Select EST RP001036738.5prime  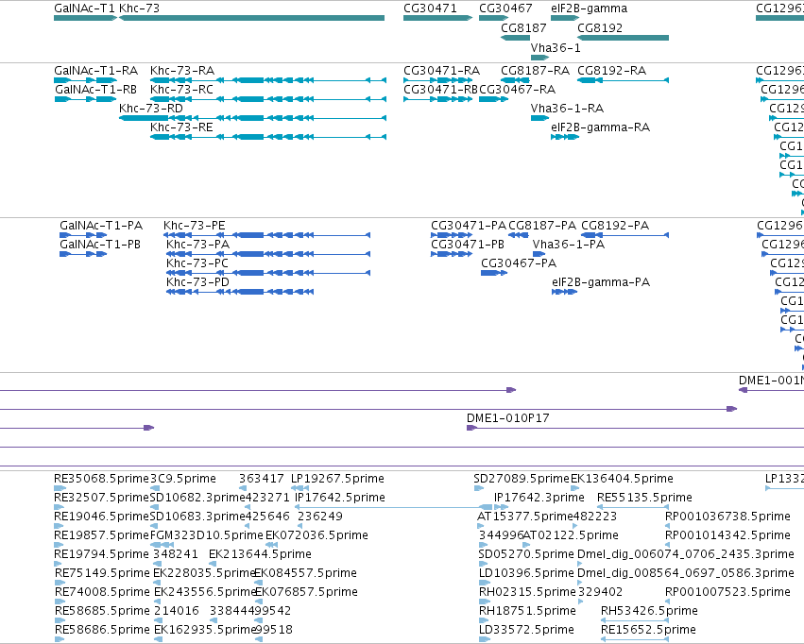[668, 526]
